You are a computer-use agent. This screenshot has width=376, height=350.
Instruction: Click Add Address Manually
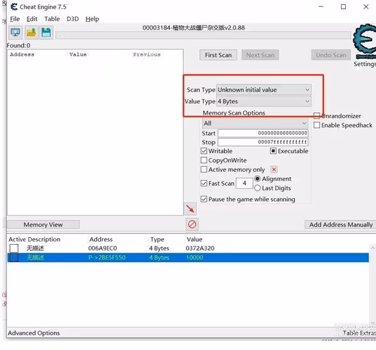pyautogui.click(x=340, y=225)
